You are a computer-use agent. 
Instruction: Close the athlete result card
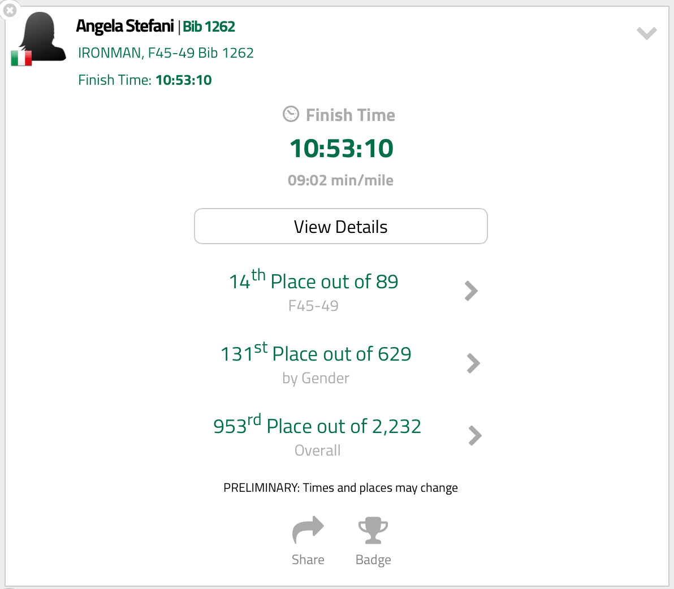tap(10, 10)
